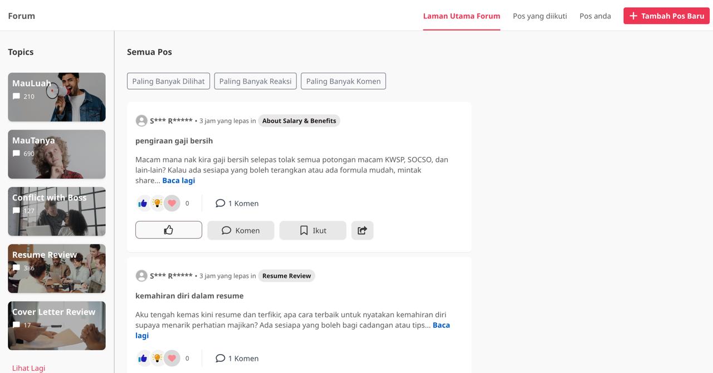Click the lightbulb reaction icon on first post
The height and width of the screenshot is (373, 713).
coord(158,203)
